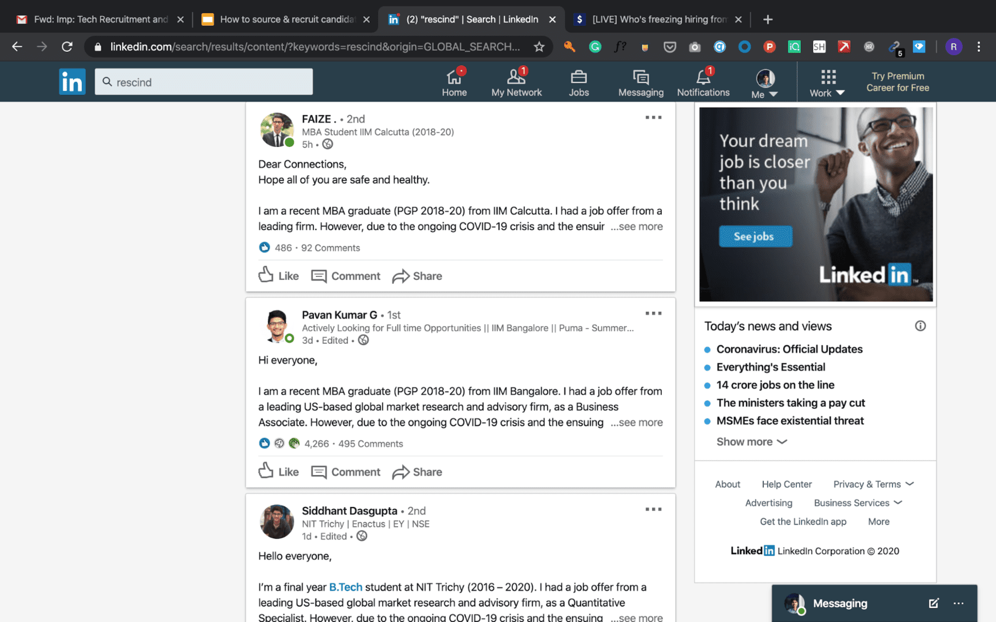Open Siddhant Dasgupta's profile picture
This screenshot has height=622, width=996.
[277, 521]
